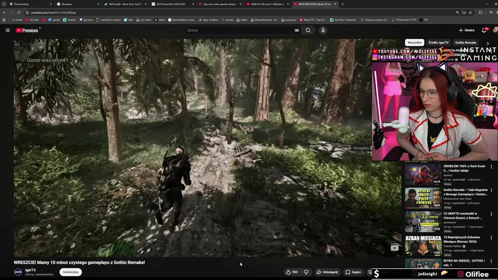This screenshot has width=498, height=280.
Task: Click the video title WRESZCIE! Mamy 10 minut
Action: 79,262
